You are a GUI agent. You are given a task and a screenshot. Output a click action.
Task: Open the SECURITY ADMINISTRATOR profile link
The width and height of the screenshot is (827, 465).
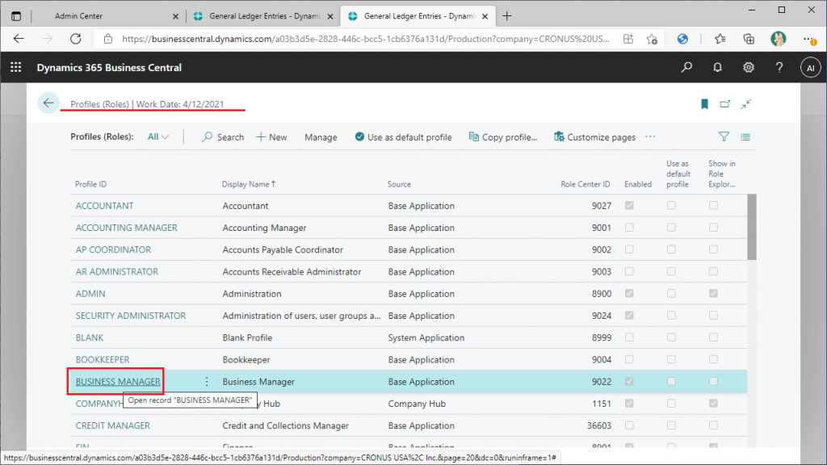click(131, 316)
